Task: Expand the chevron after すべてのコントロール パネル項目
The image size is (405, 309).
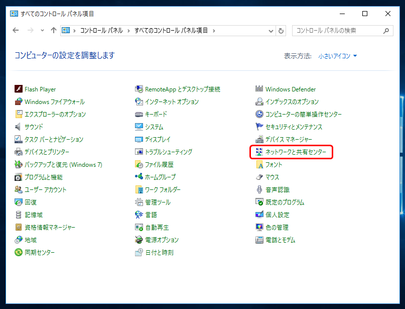Action: click(x=214, y=31)
